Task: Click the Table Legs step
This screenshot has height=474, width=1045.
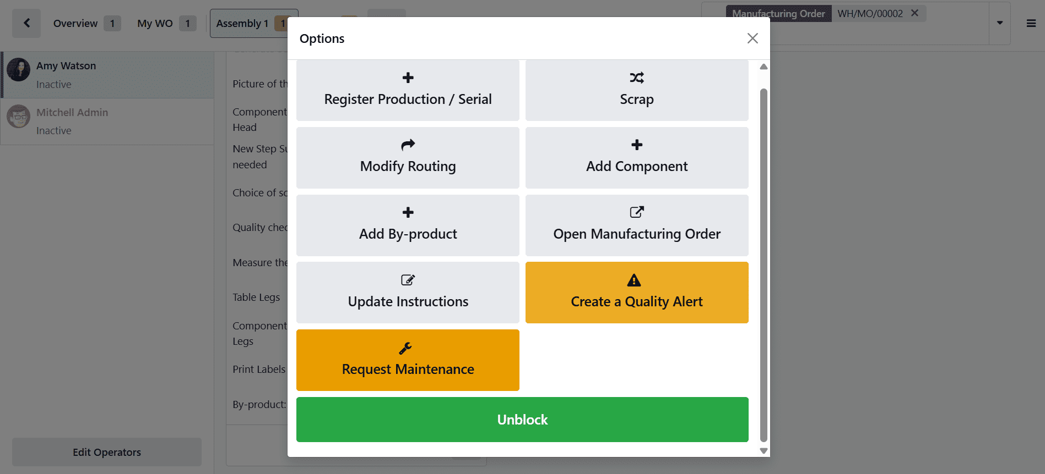Action: click(x=256, y=297)
